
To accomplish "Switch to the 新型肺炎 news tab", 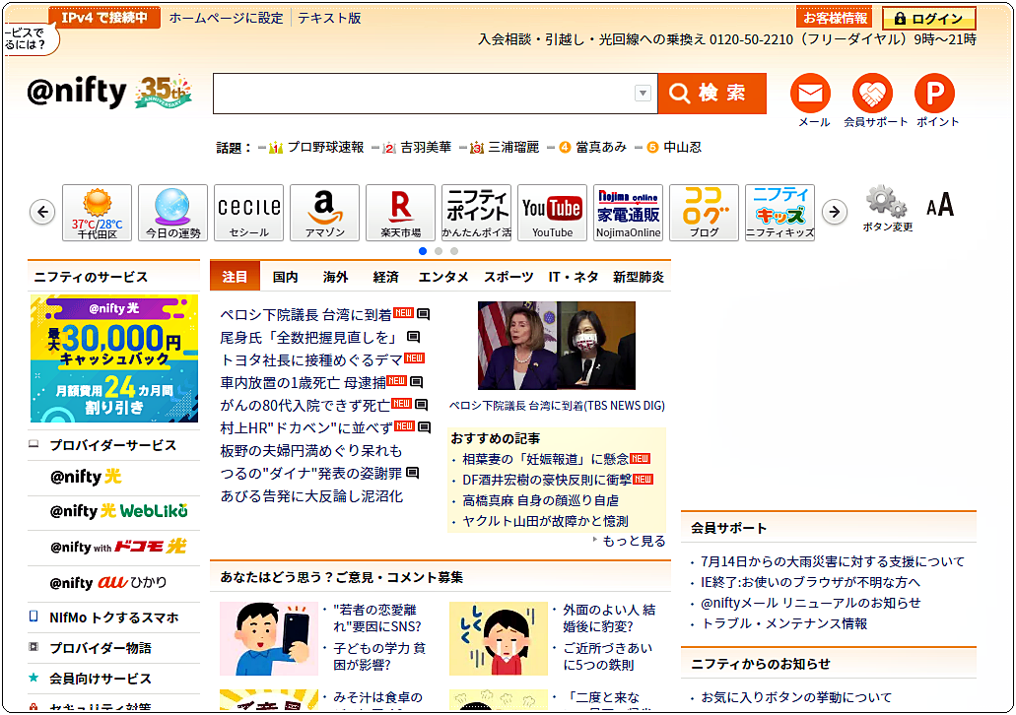I will (639, 277).
